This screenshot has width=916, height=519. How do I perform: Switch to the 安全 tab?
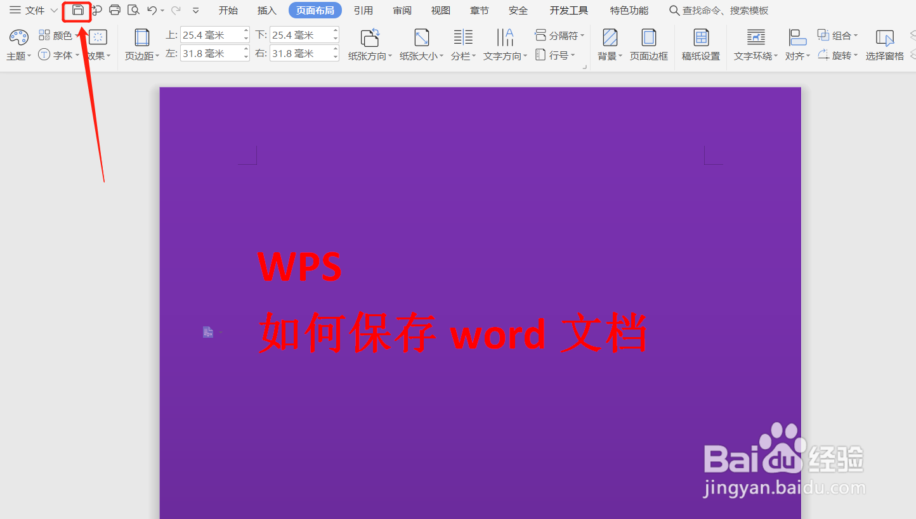tap(518, 10)
